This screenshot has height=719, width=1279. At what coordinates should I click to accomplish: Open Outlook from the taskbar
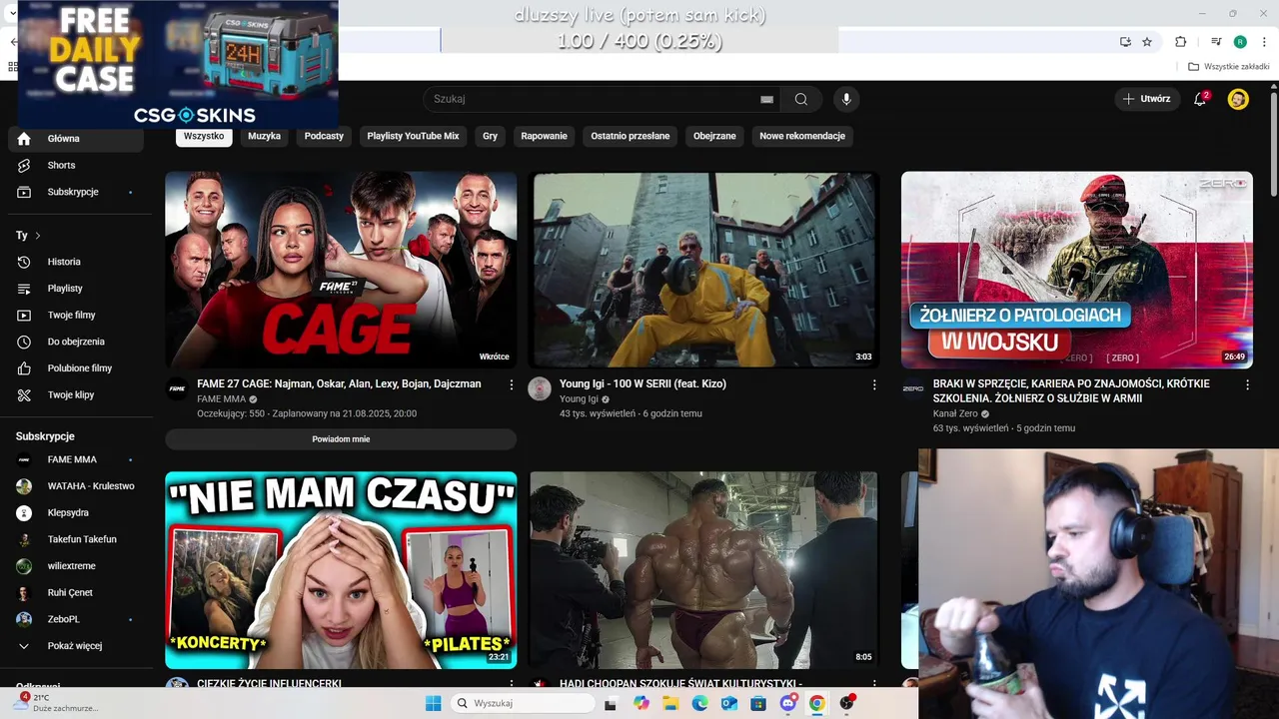point(729,703)
